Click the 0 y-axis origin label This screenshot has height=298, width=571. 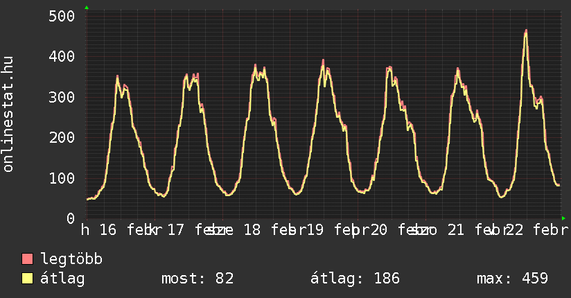click(x=70, y=218)
